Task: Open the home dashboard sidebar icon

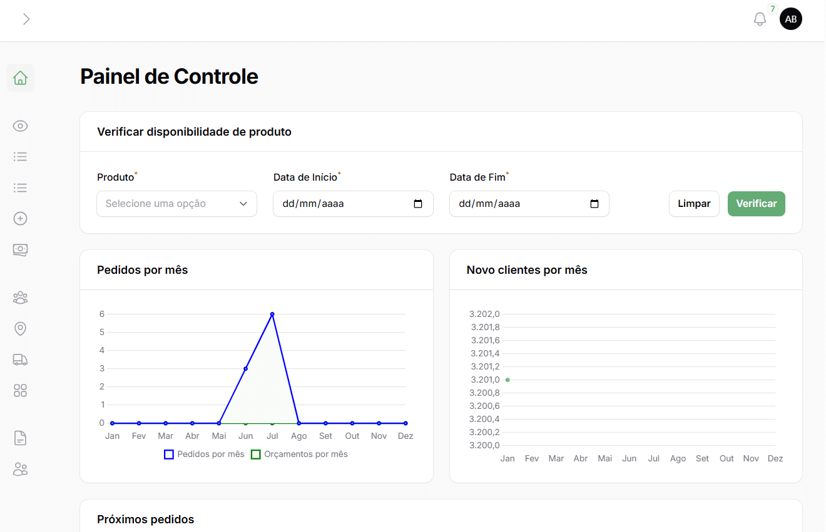Action: tap(20, 78)
